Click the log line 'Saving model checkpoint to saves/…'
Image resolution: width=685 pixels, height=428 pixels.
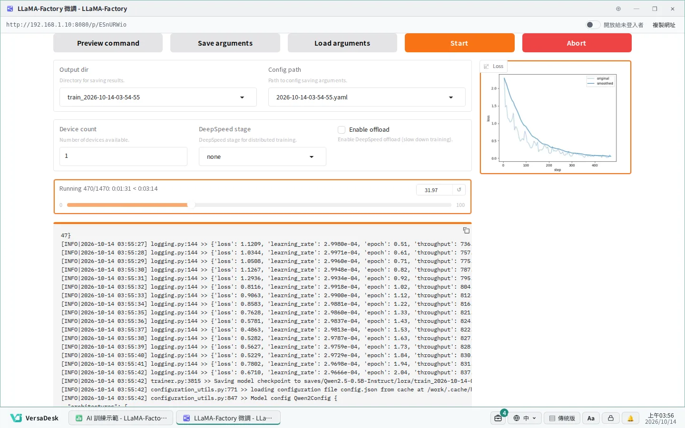point(266,381)
